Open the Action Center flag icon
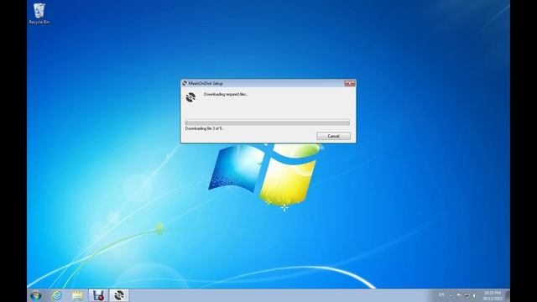Screen dimensions: 537x302 [x=459, y=295]
